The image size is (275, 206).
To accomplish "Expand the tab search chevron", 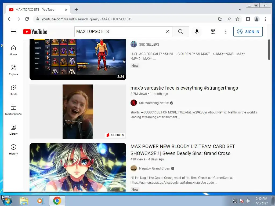I will 240,10.
